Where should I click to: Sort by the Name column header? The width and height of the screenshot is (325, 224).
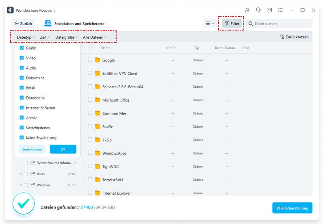pos(106,48)
